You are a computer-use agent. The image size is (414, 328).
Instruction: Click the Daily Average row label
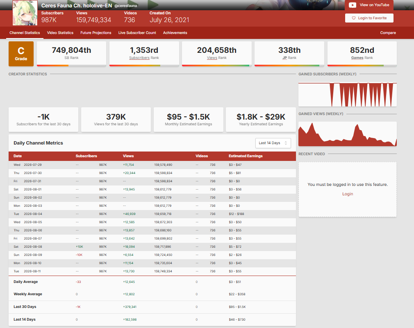coord(25,282)
